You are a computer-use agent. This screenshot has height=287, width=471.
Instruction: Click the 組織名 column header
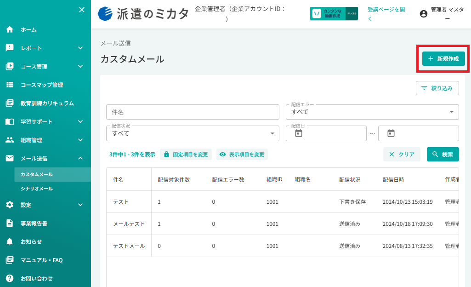coord(302,179)
